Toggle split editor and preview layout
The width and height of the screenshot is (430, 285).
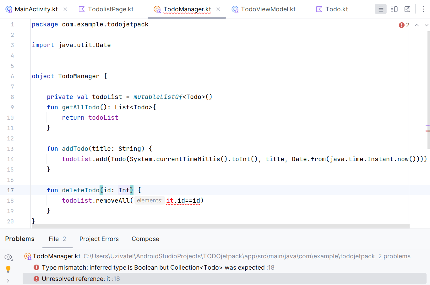pos(394,9)
